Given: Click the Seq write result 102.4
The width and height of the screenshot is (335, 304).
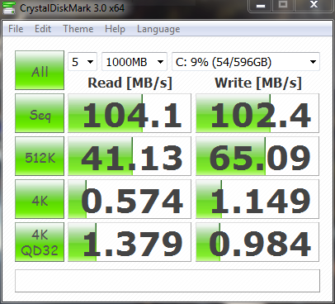Looking at the screenshot, I should click(x=257, y=113).
